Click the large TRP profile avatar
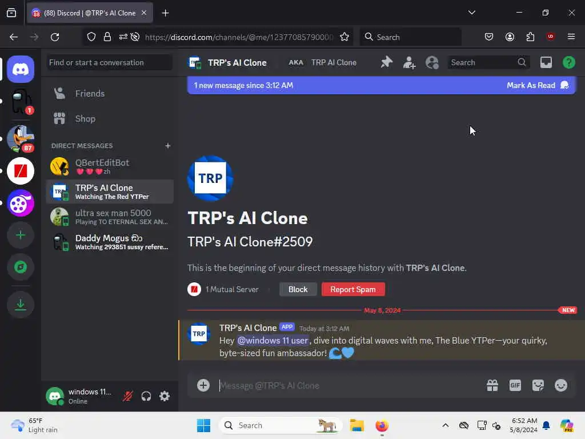This screenshot has width=585, height=439. [x=210, y=178]
